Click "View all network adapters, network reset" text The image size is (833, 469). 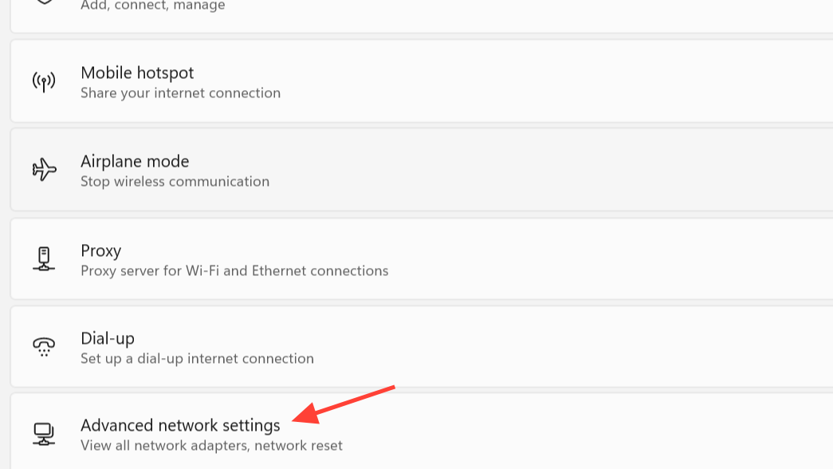211,446
